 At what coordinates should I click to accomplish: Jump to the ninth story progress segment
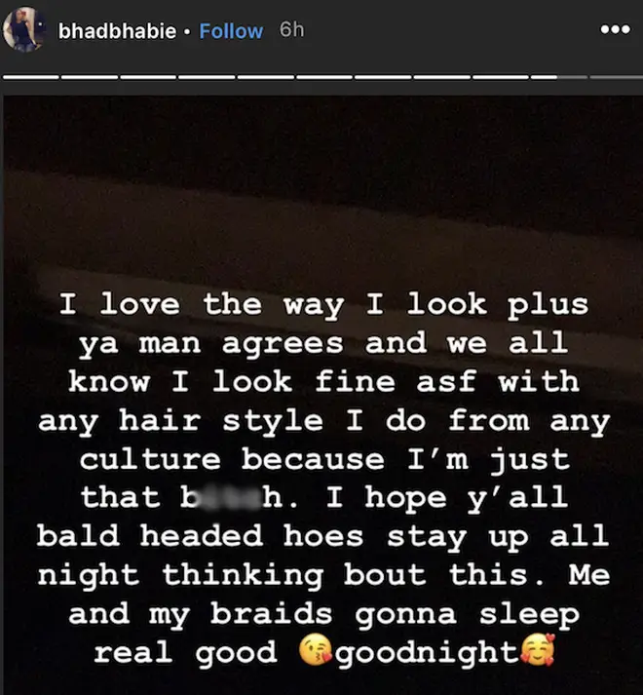tap(500, 77)
